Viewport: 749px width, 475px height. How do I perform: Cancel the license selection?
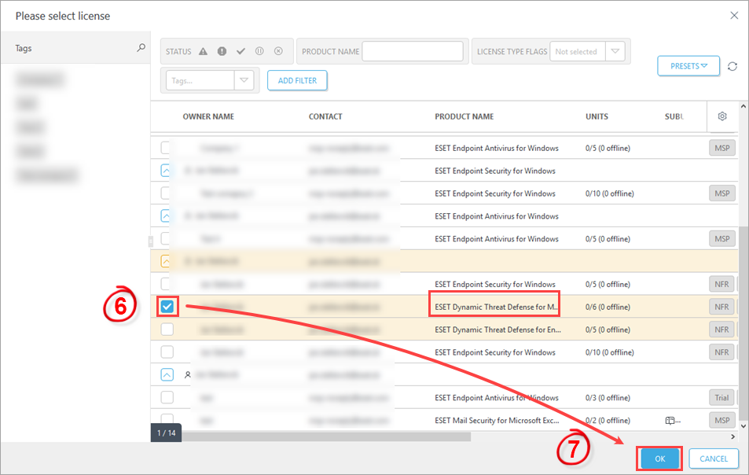point(714,458)
